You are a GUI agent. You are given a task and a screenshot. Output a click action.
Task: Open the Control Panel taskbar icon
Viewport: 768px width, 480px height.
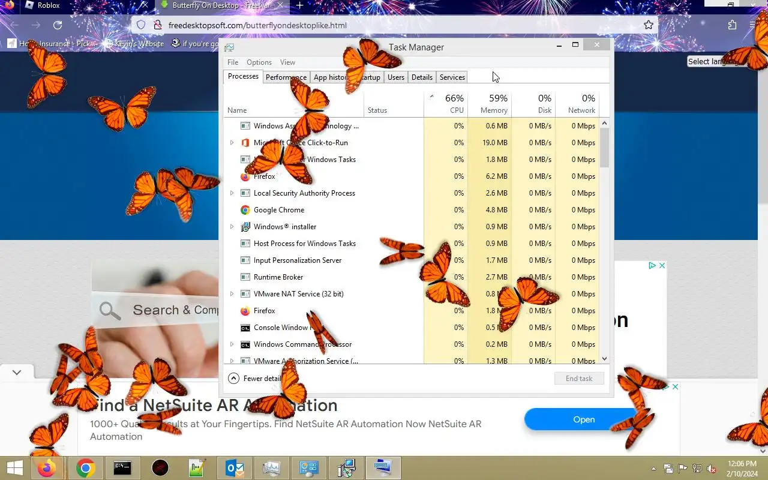pos(309,468)
